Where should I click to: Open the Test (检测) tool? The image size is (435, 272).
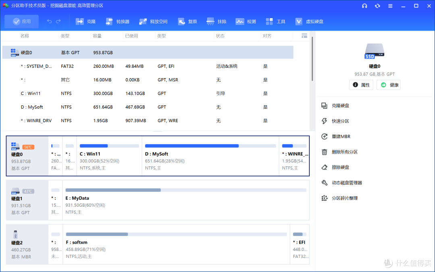[x=246, y=21]
